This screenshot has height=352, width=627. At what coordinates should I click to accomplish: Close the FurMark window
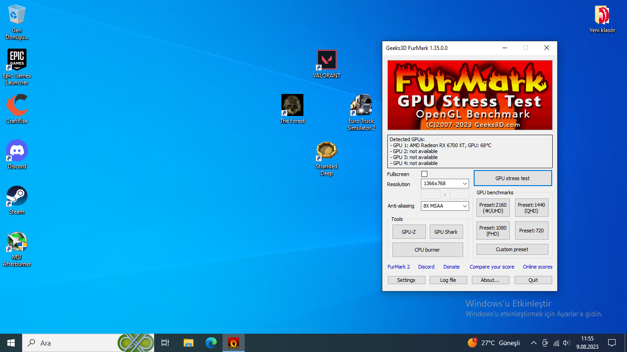[x=546, y=48]
